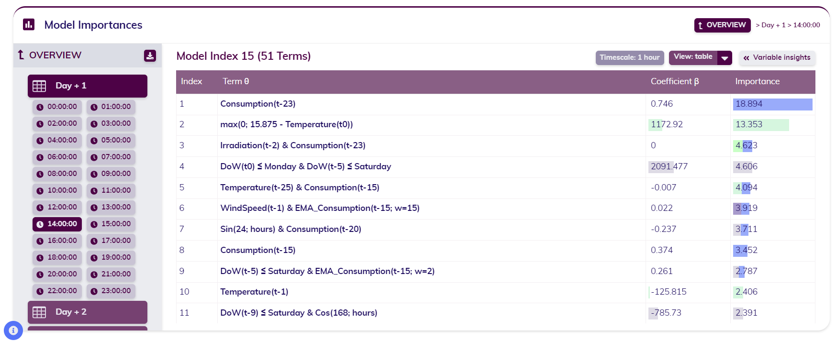This screenshot has width=836, height=341.
Task: Click the Model Importances bar chart icon
Action: click(29, 24)
